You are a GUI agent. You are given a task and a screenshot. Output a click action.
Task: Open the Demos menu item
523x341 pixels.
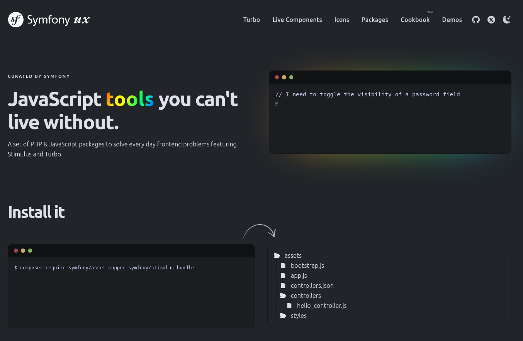(452, 20)
